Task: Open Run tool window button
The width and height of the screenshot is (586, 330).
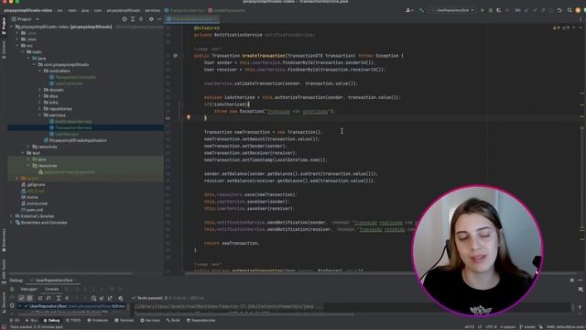Action: [x=31, y=321]
